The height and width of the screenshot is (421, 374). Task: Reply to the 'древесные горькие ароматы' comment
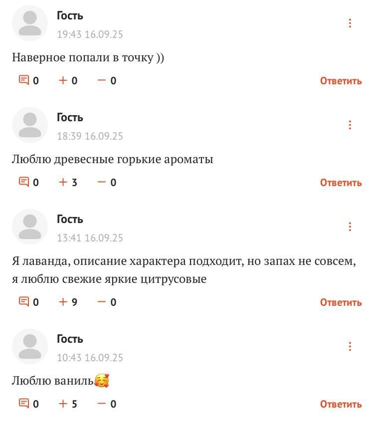coord(341,182)
